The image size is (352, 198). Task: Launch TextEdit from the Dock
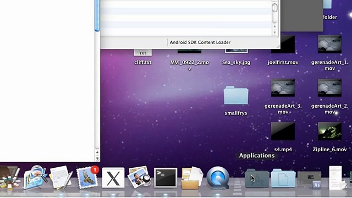pyautogui.click(x=61, y=177)
